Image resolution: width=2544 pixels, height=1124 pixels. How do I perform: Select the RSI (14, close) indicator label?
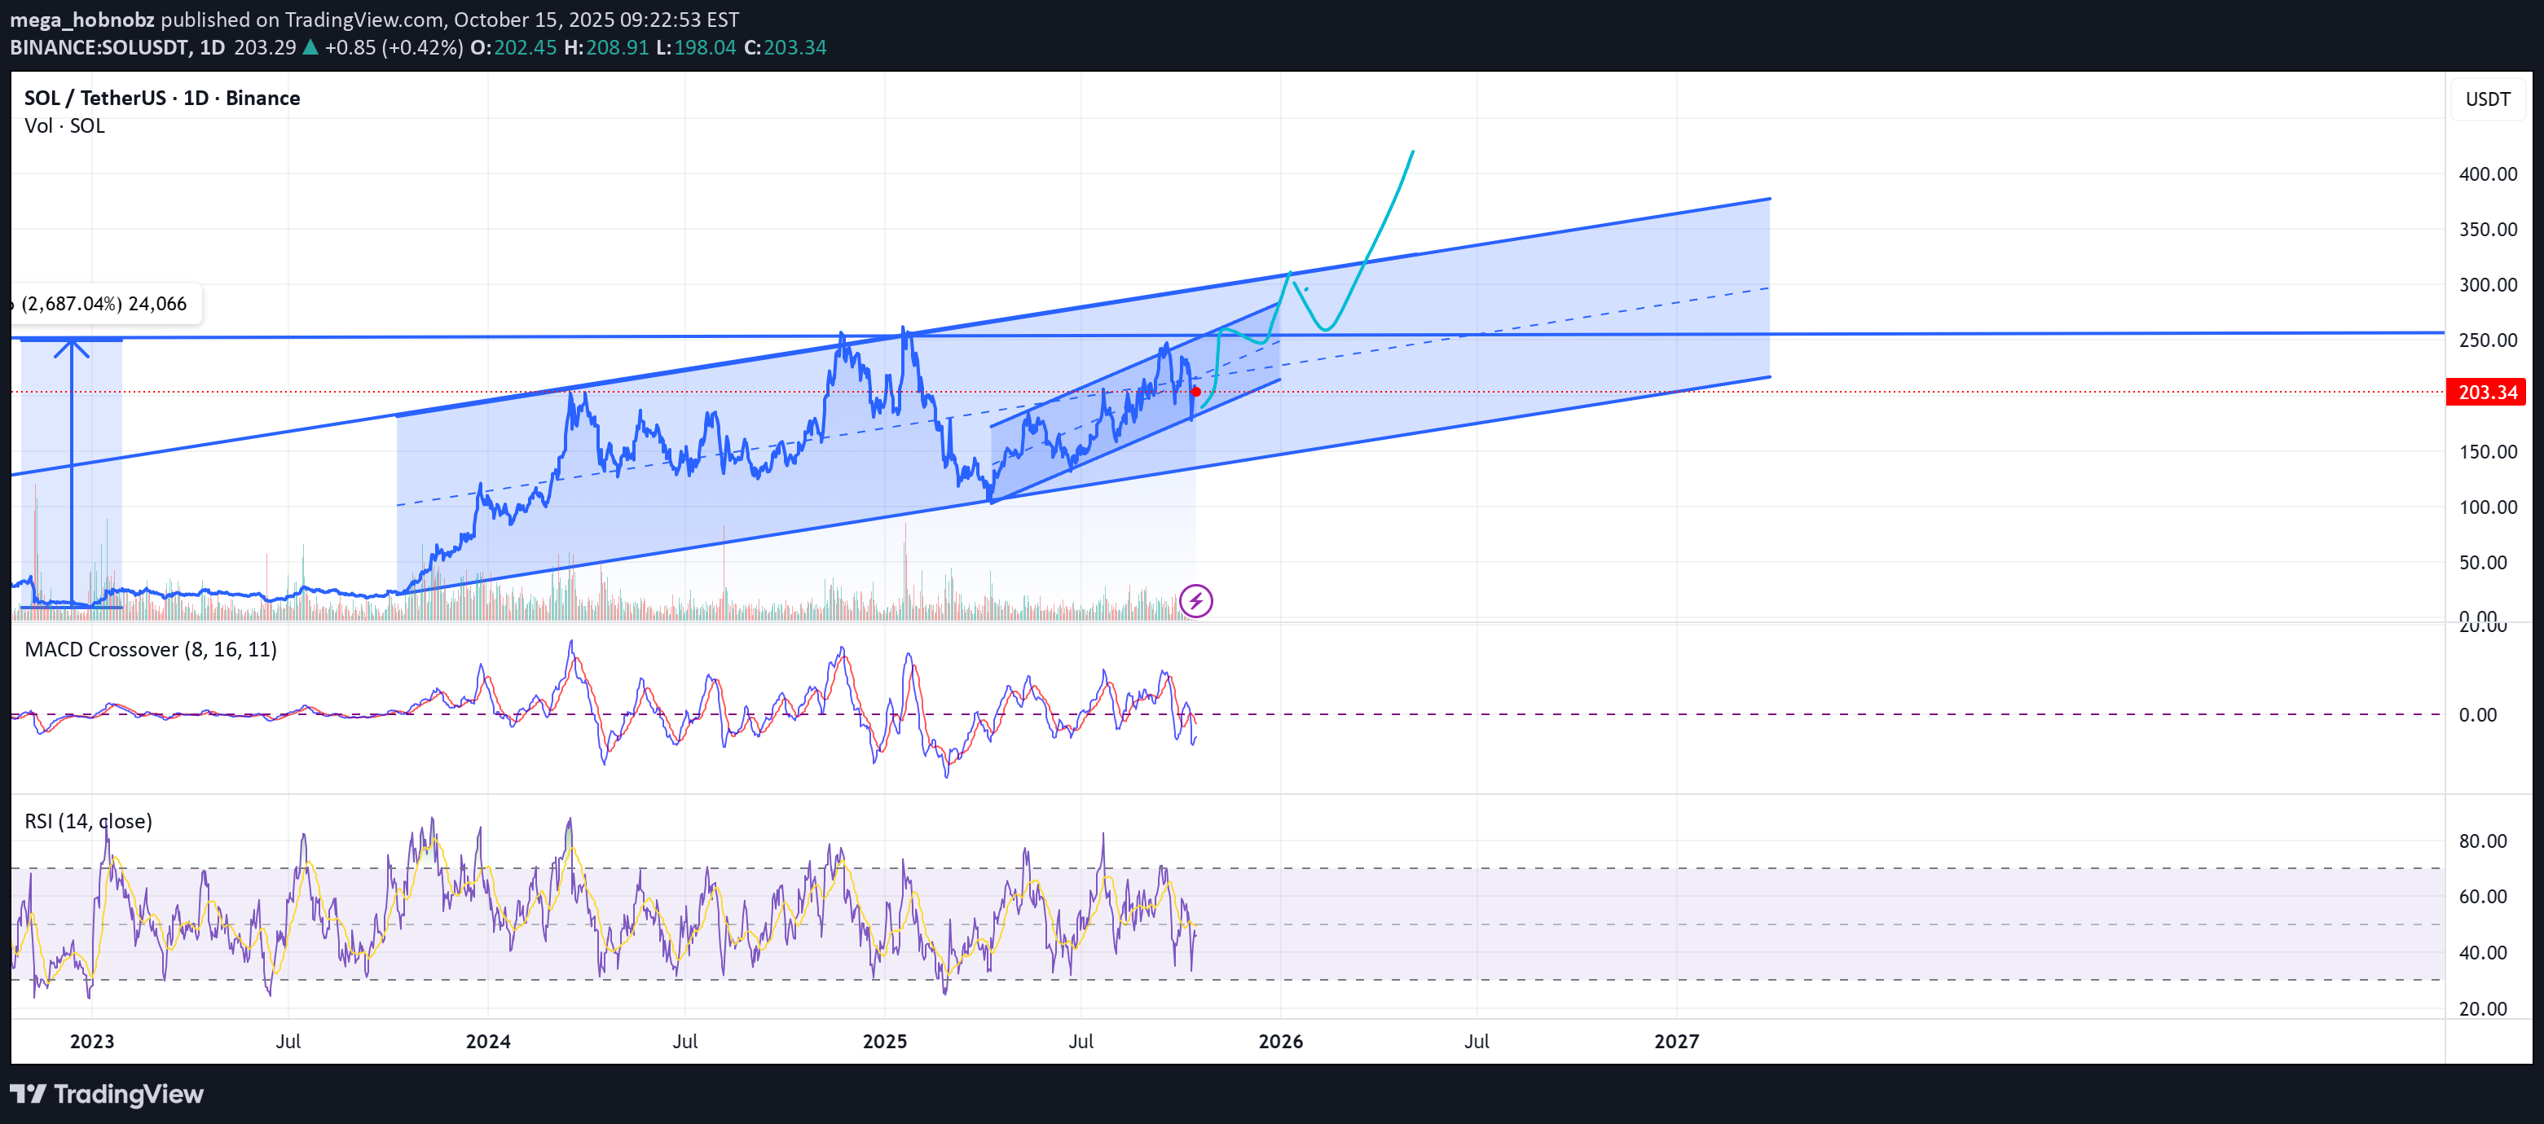[88, 821]
